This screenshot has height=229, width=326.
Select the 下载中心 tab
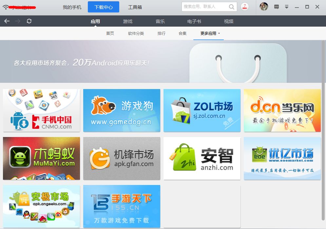(104, 7)
